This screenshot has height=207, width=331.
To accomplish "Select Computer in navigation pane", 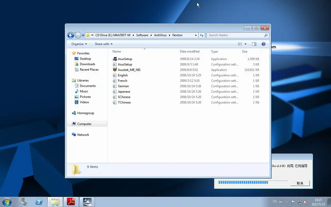I will [x=87, y=124].
